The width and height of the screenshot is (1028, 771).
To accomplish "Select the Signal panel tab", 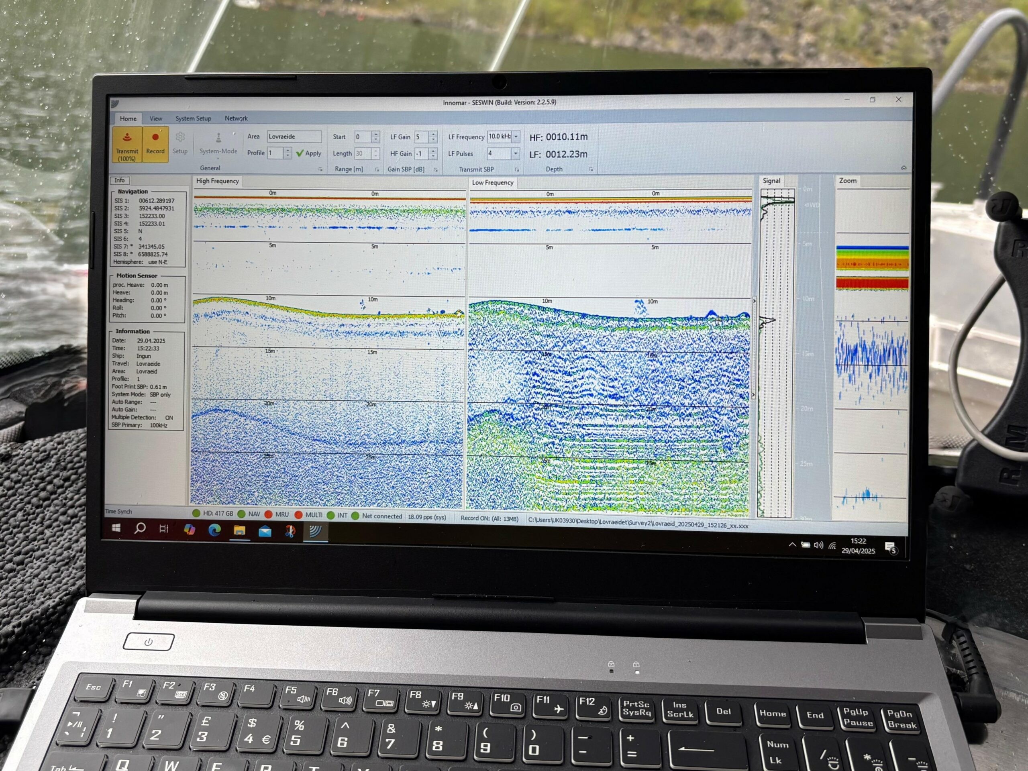I will (771, 181).
